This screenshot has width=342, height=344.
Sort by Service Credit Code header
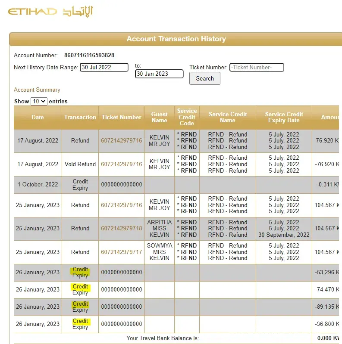coord(187,117)
